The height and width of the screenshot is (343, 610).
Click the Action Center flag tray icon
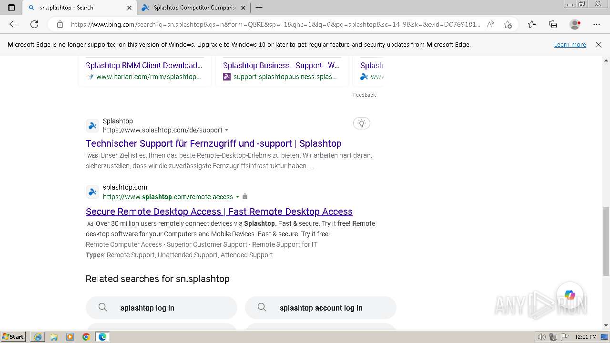pos(564,337)
